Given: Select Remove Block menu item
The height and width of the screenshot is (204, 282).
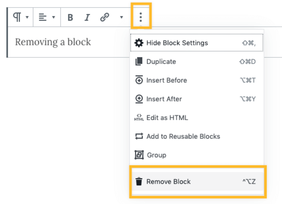Looking at the screenshot, I should 198,181.
